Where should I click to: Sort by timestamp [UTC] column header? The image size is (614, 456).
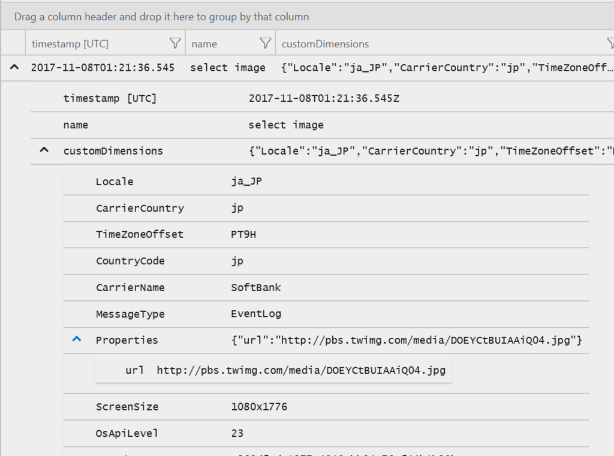pyautogui.click(x=70, y=44)
